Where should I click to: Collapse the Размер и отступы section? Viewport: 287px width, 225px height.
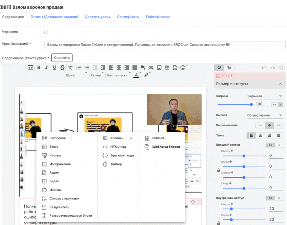pos(280,84)
